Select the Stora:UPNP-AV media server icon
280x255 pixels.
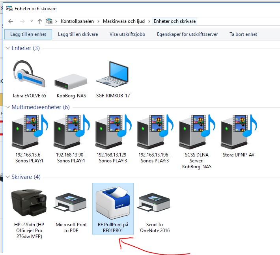click(239, 132)
